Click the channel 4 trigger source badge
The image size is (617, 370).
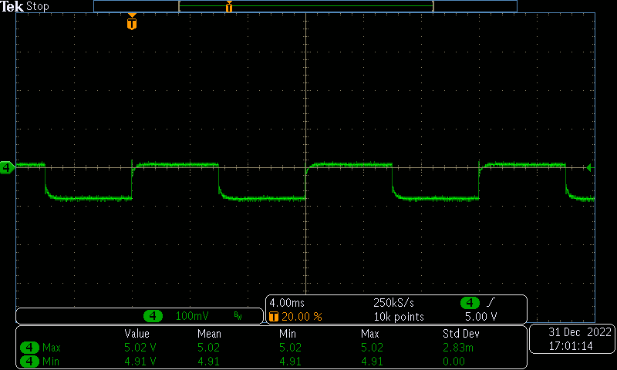(470, 303)
